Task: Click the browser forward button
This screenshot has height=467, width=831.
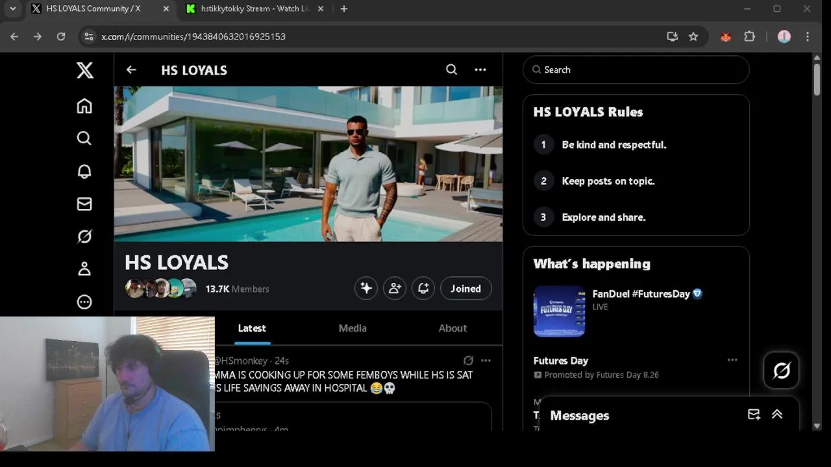Action: click(38, 37)
